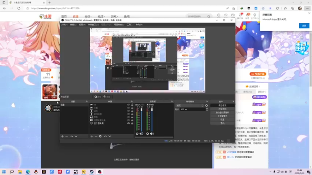312x175 pixels.
Task: Refresh the Edge browser page
Action: (19, 8)
